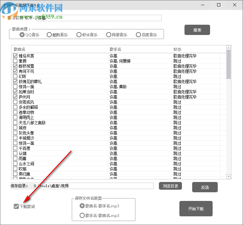Minimize the application window
This screenshot has height=225, width=243.
(x=203, y=5)
